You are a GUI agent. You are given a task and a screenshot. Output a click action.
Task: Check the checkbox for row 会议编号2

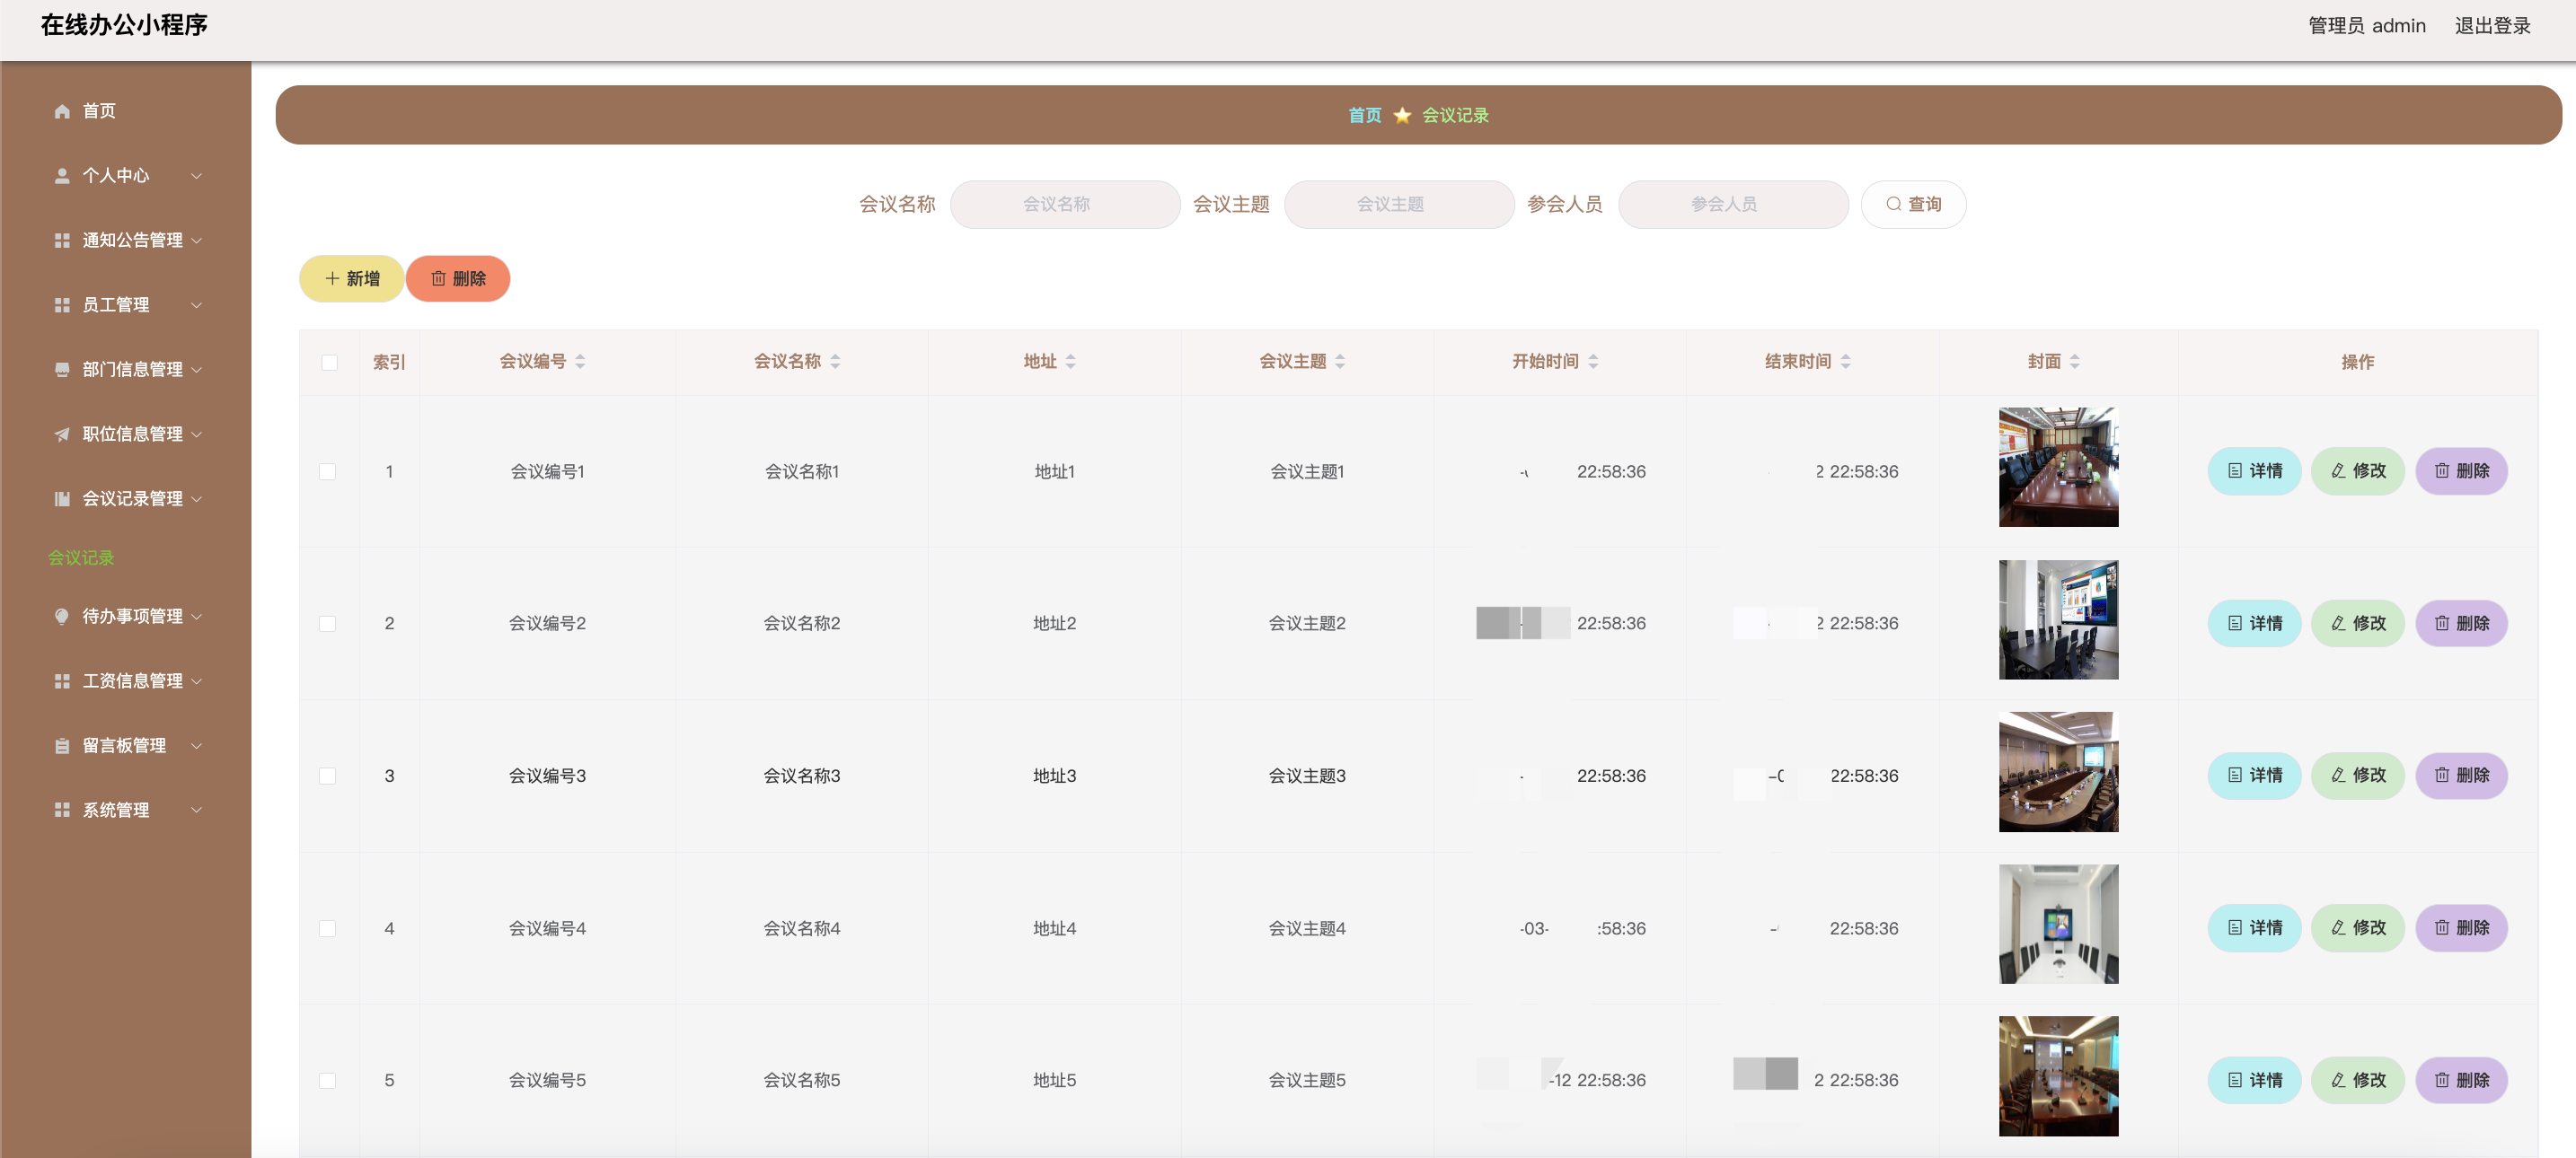pos(327,624)
